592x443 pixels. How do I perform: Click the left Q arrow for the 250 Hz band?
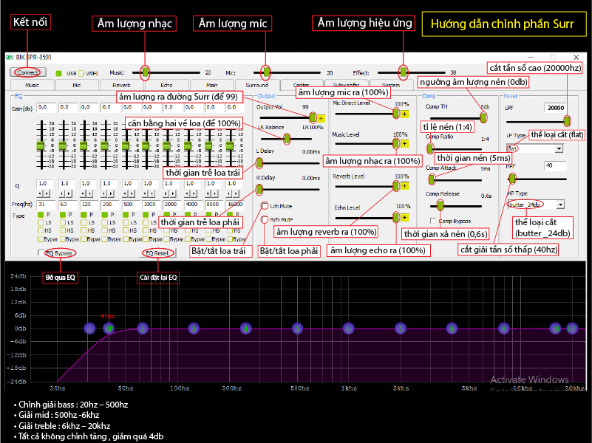click(103, 193)
